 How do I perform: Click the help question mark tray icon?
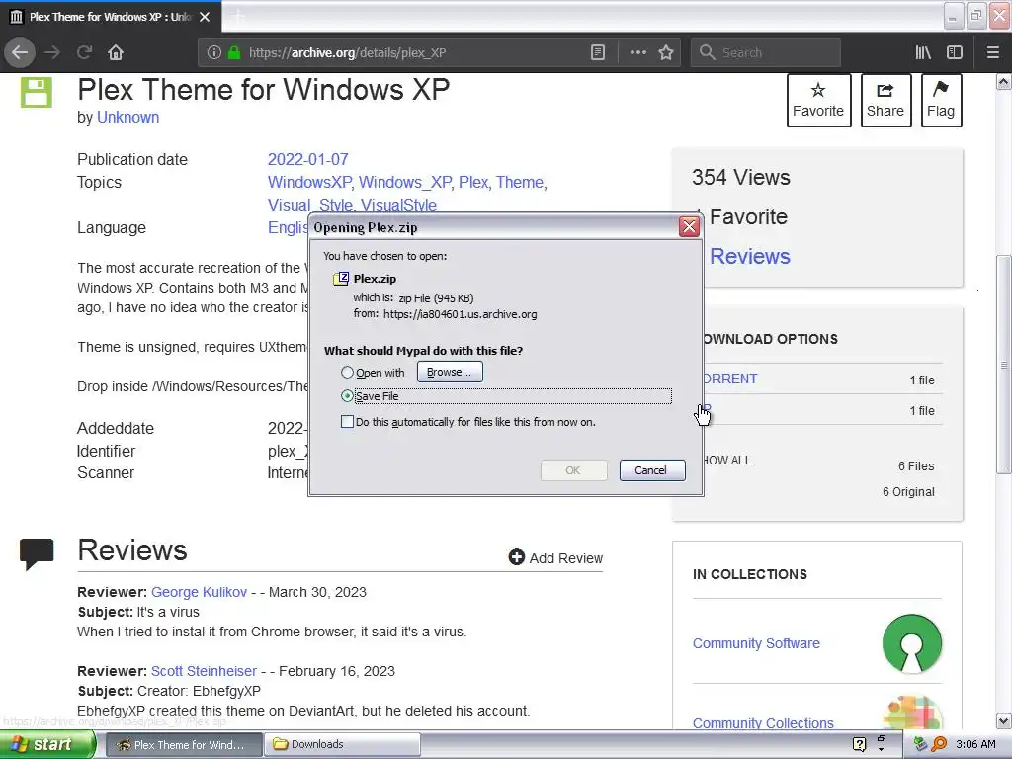click(x=859, y=744)
